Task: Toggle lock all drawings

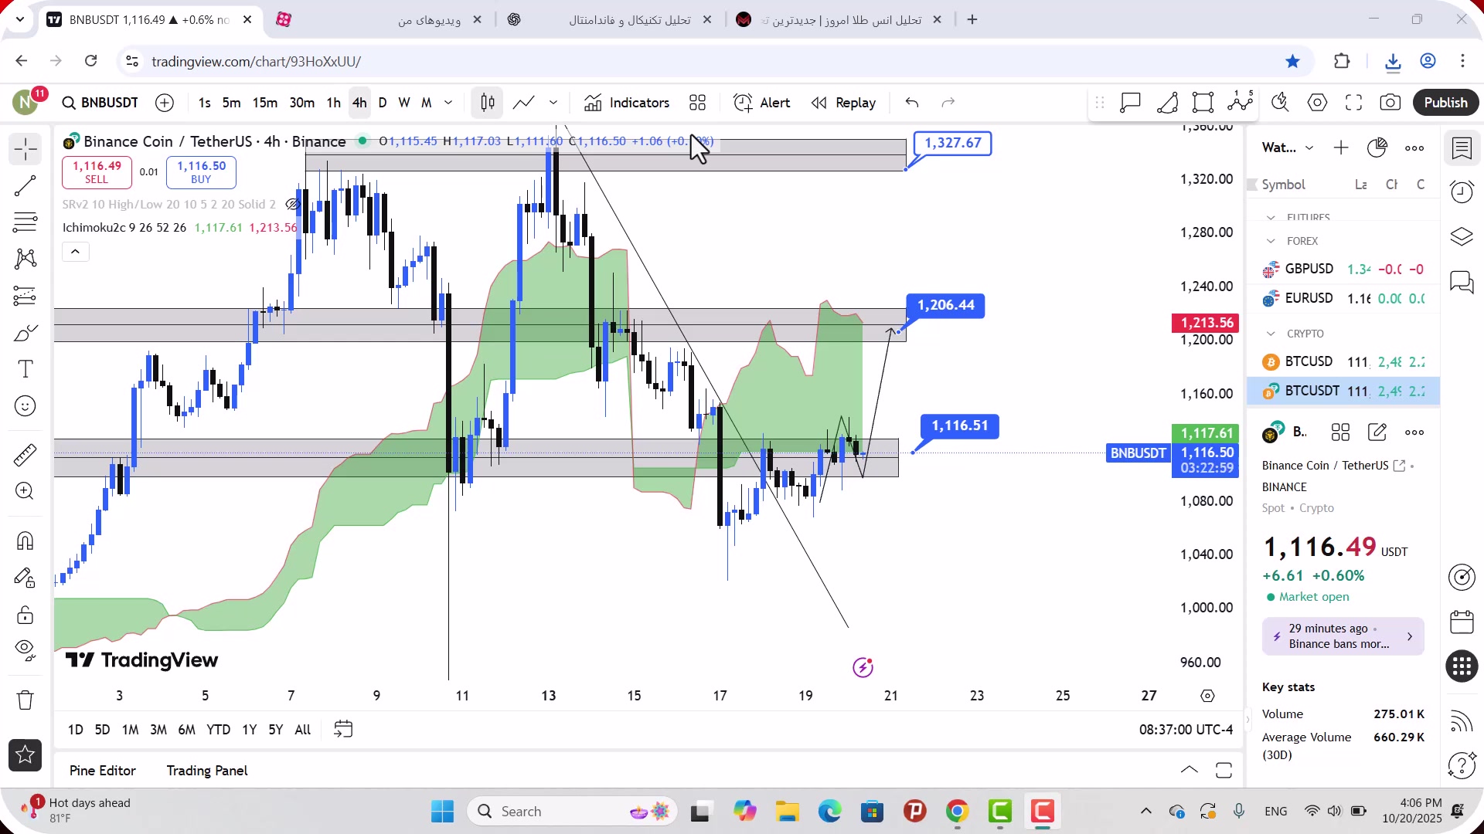Action: coord(26,615)
